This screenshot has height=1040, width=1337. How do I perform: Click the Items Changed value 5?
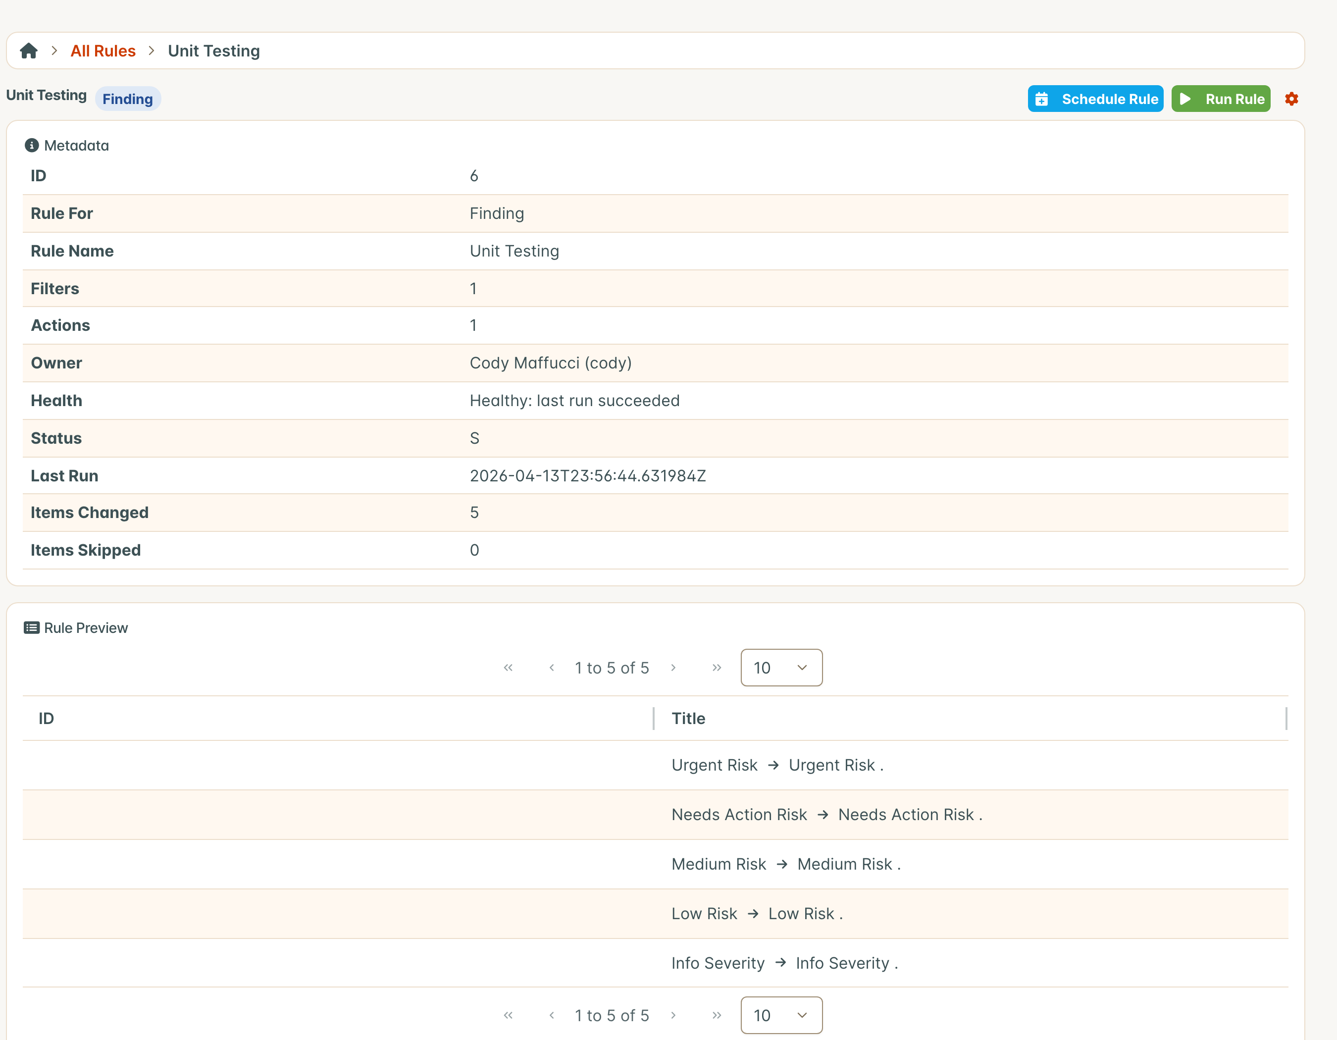pyautogui.click(x=474, y=513)
